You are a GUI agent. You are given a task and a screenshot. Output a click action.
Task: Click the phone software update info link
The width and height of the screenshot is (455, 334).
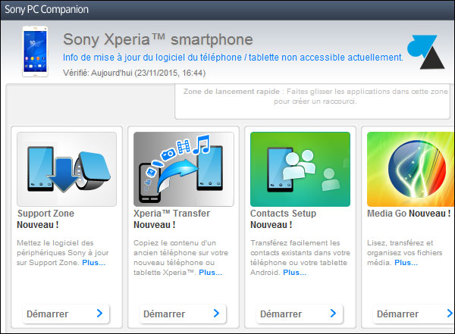(233, 58)
